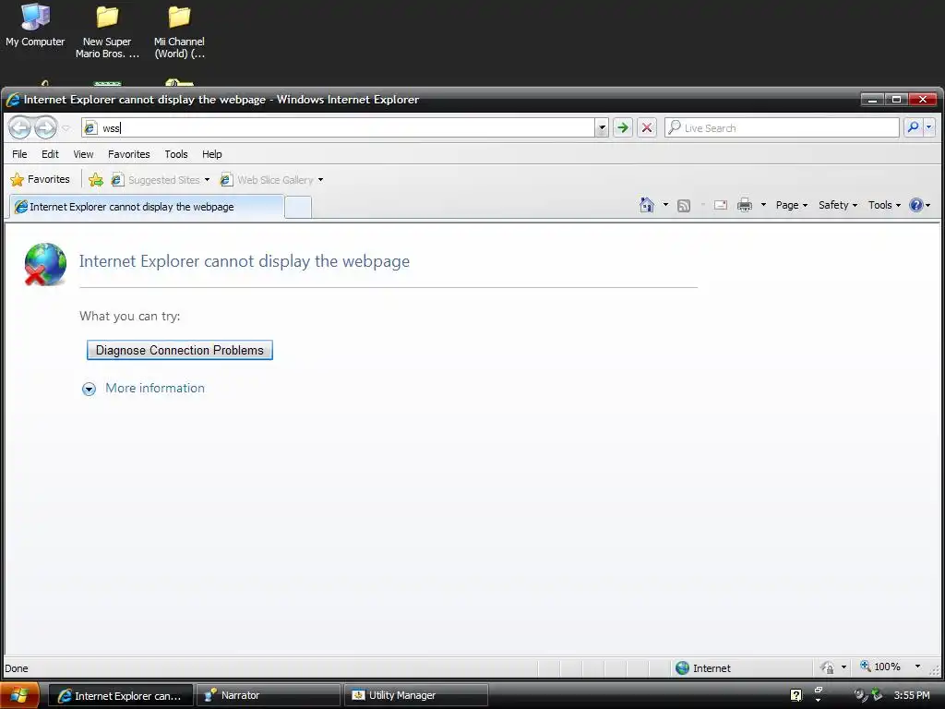This screenshot has width=945, height=709.
Task: Click the blue Help question mark icon
Action: pyautogui.click(x=916, y=205)
